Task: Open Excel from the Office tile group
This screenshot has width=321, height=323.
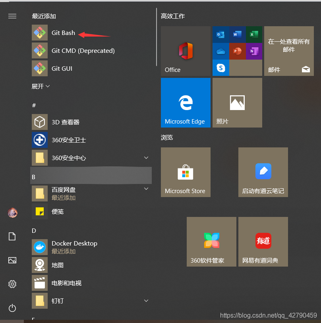Action: tap(254, 35)
